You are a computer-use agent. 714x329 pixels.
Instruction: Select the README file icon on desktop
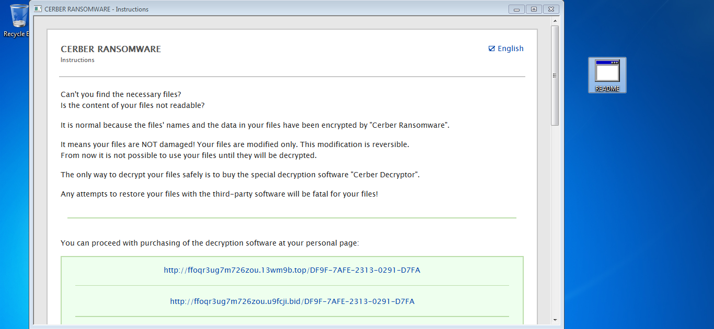pyautogui.click(x=607, y=71)
